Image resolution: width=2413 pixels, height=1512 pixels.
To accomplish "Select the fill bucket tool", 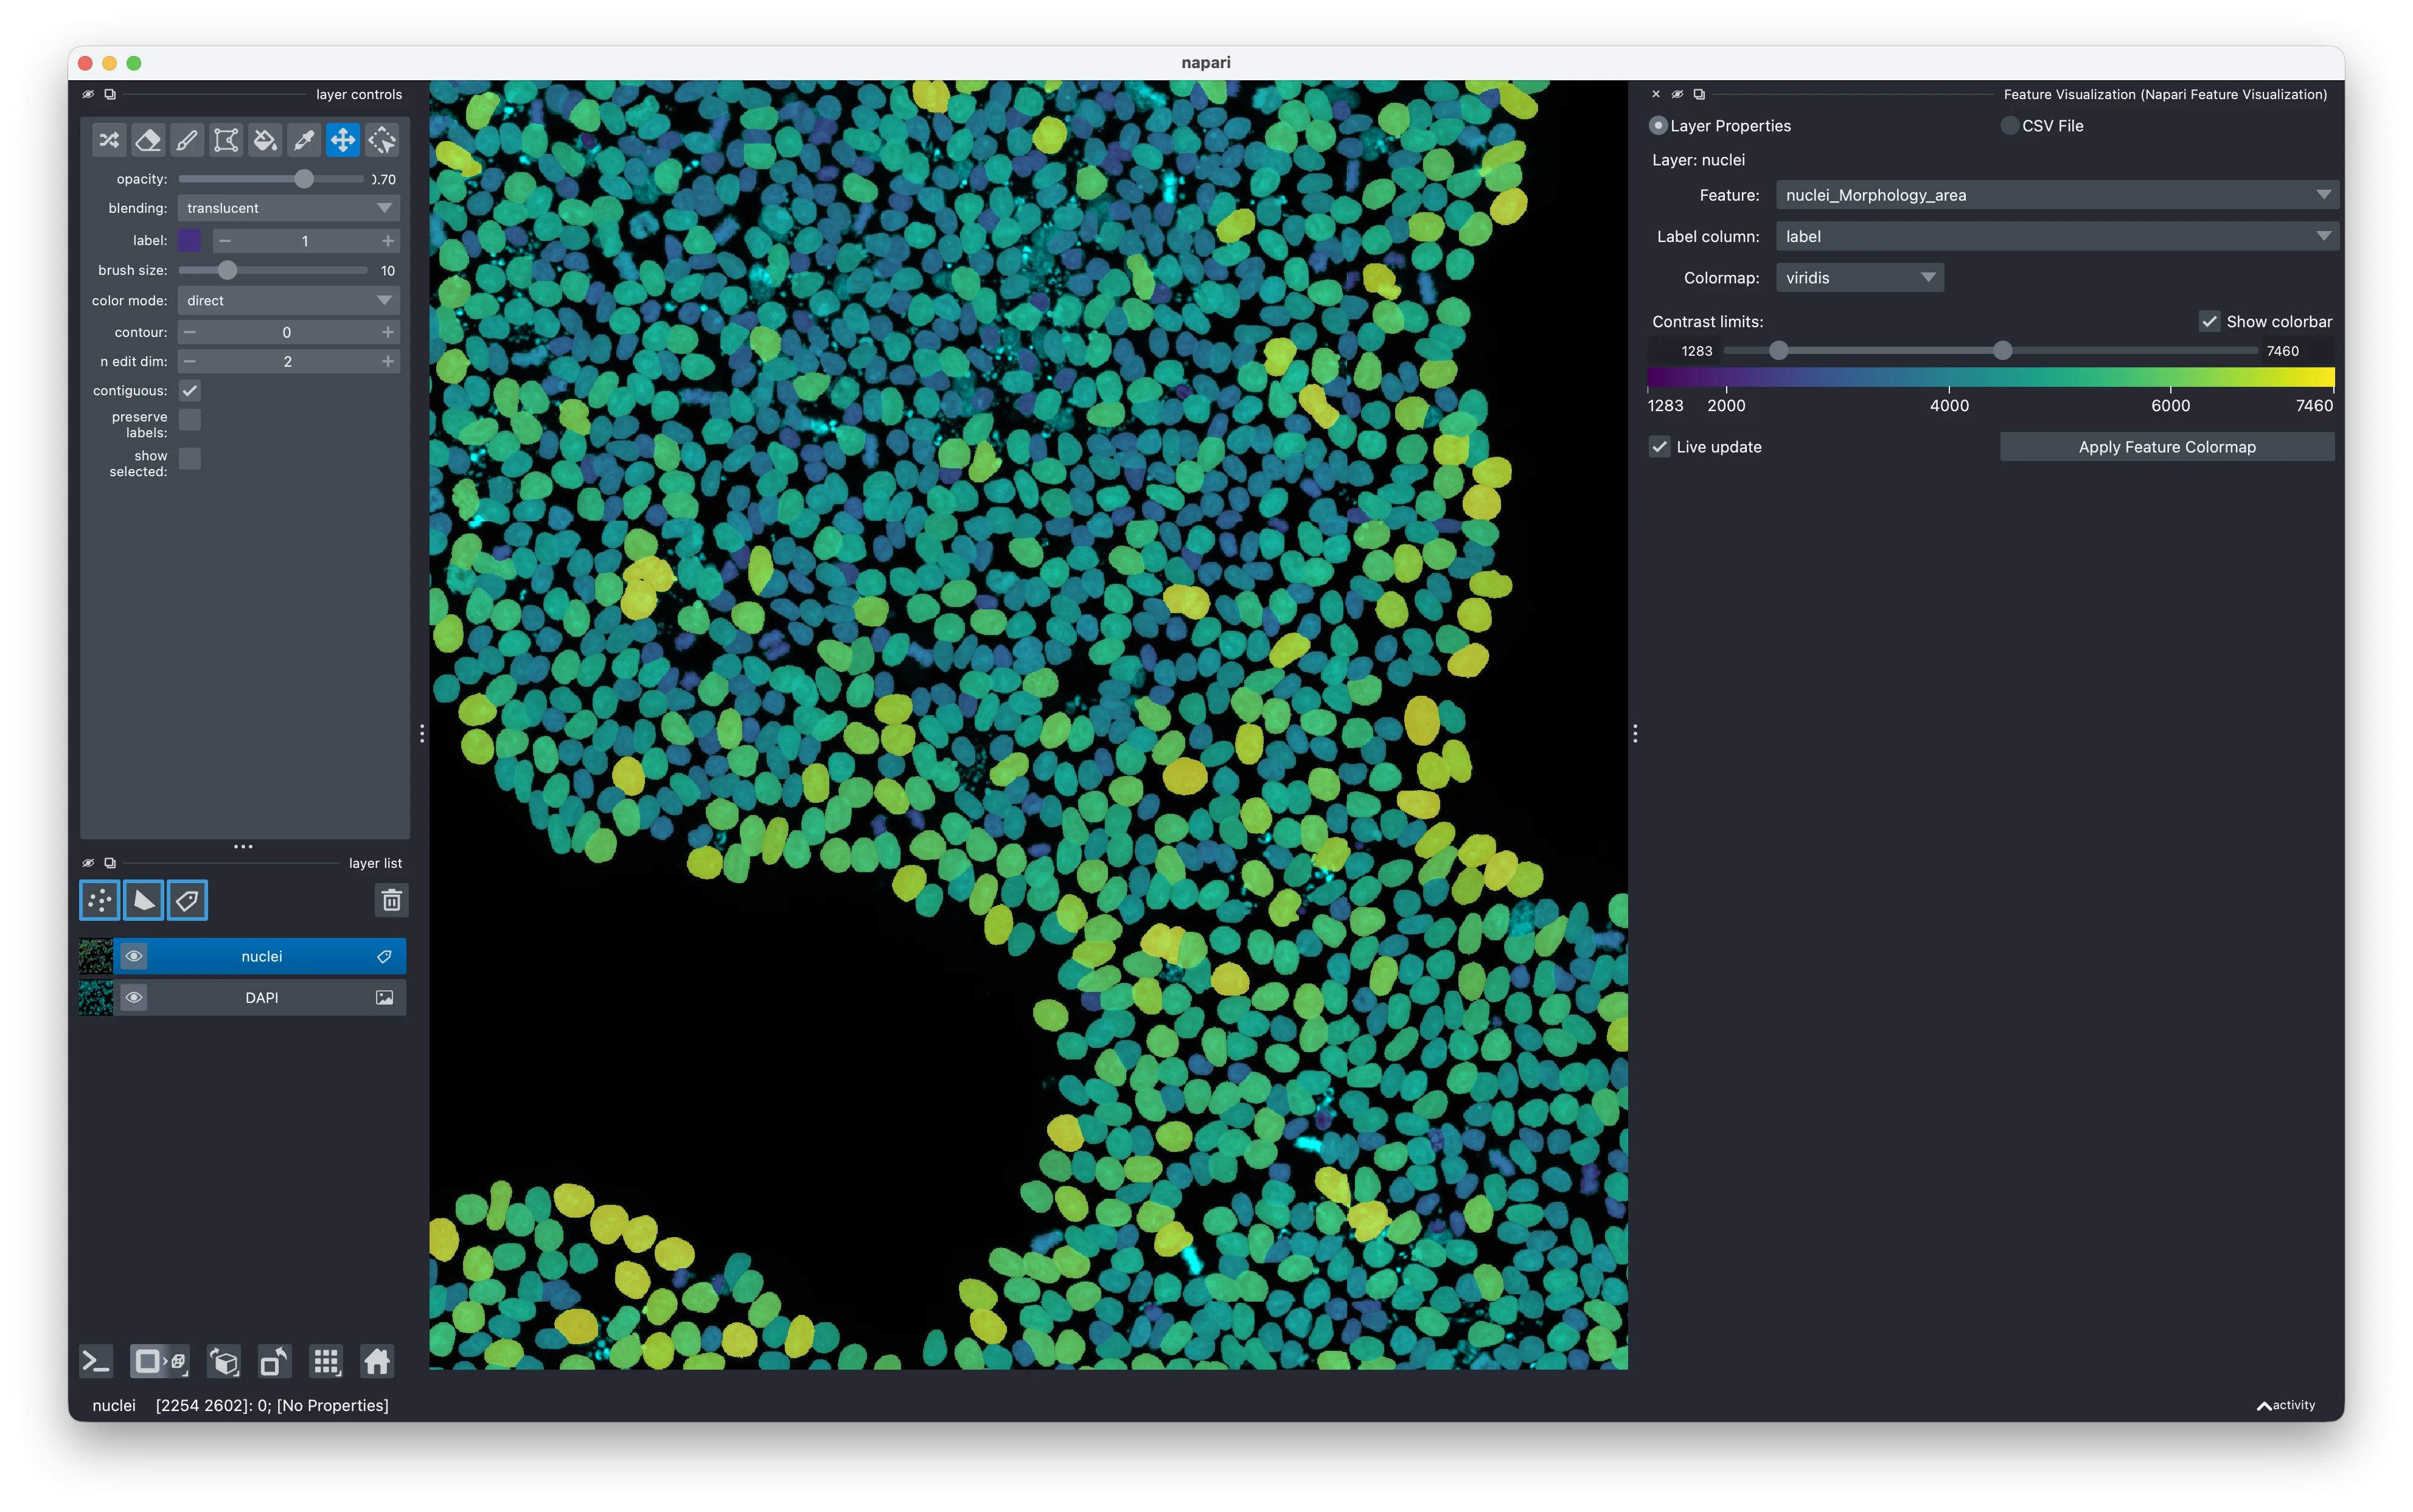I will pyautogui.click(x=265, y=140).
